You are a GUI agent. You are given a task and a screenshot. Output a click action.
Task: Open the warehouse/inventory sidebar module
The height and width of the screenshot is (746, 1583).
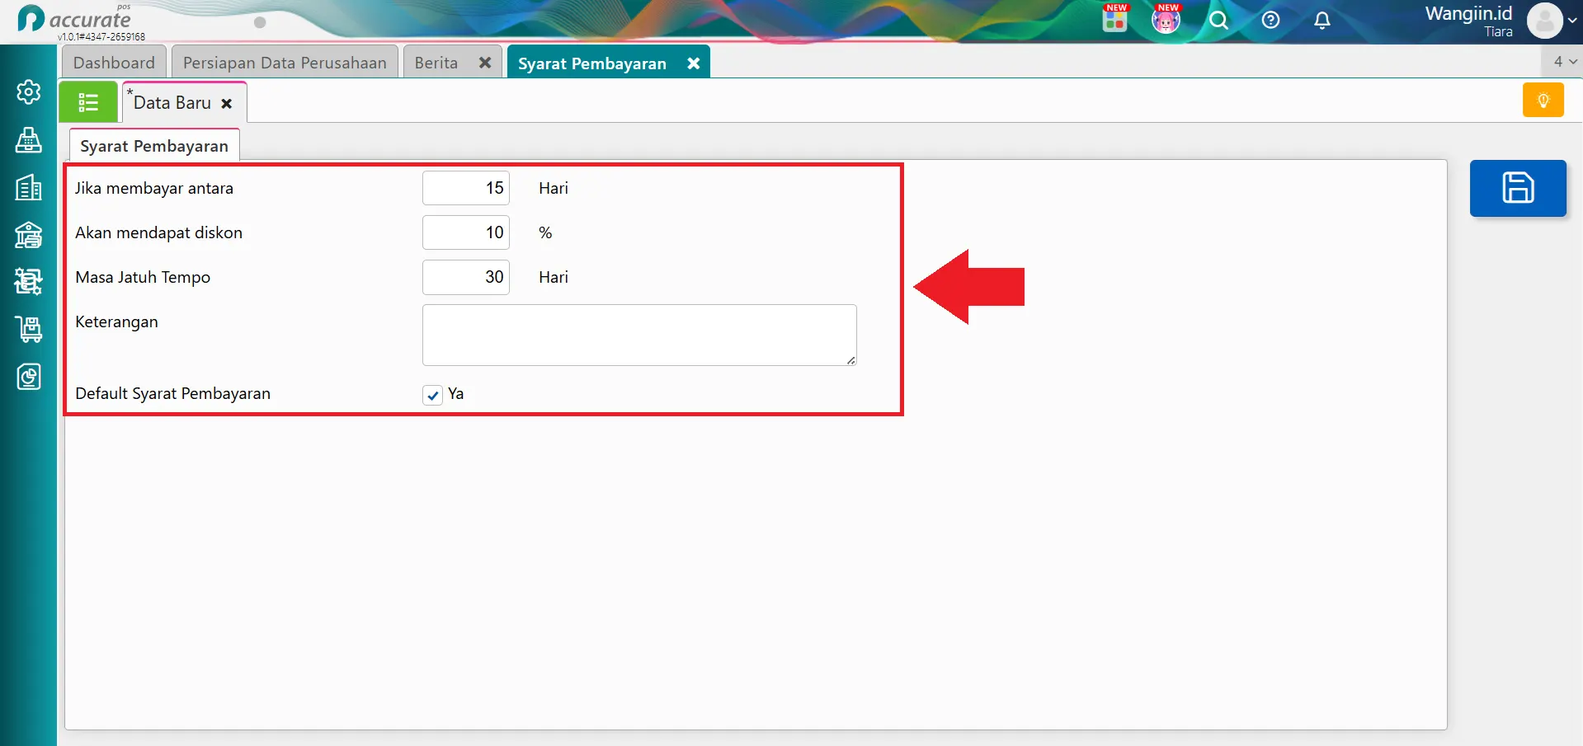[x=29, y=282]
